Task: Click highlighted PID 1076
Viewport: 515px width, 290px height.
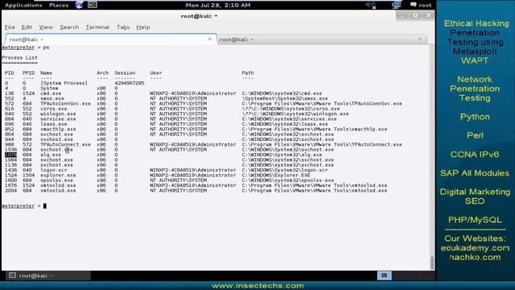Action: coord(10,155)
